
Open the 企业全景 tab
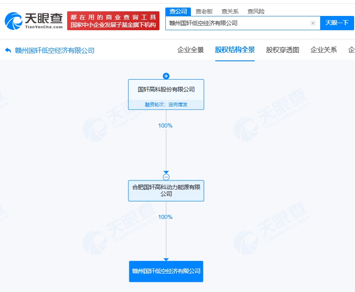click(191, 50)
